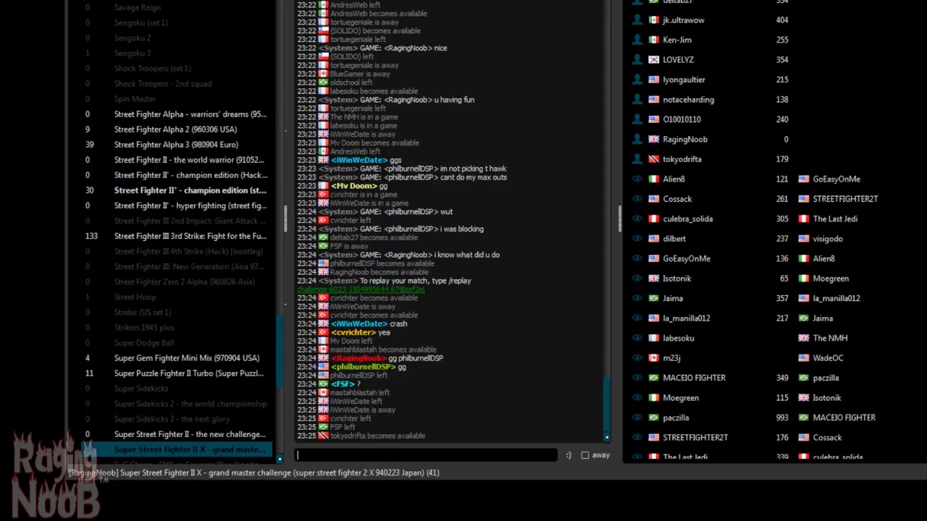Click the status bar room title text
Viewport: 927px width, 521px height.
(x=253, y=473)
